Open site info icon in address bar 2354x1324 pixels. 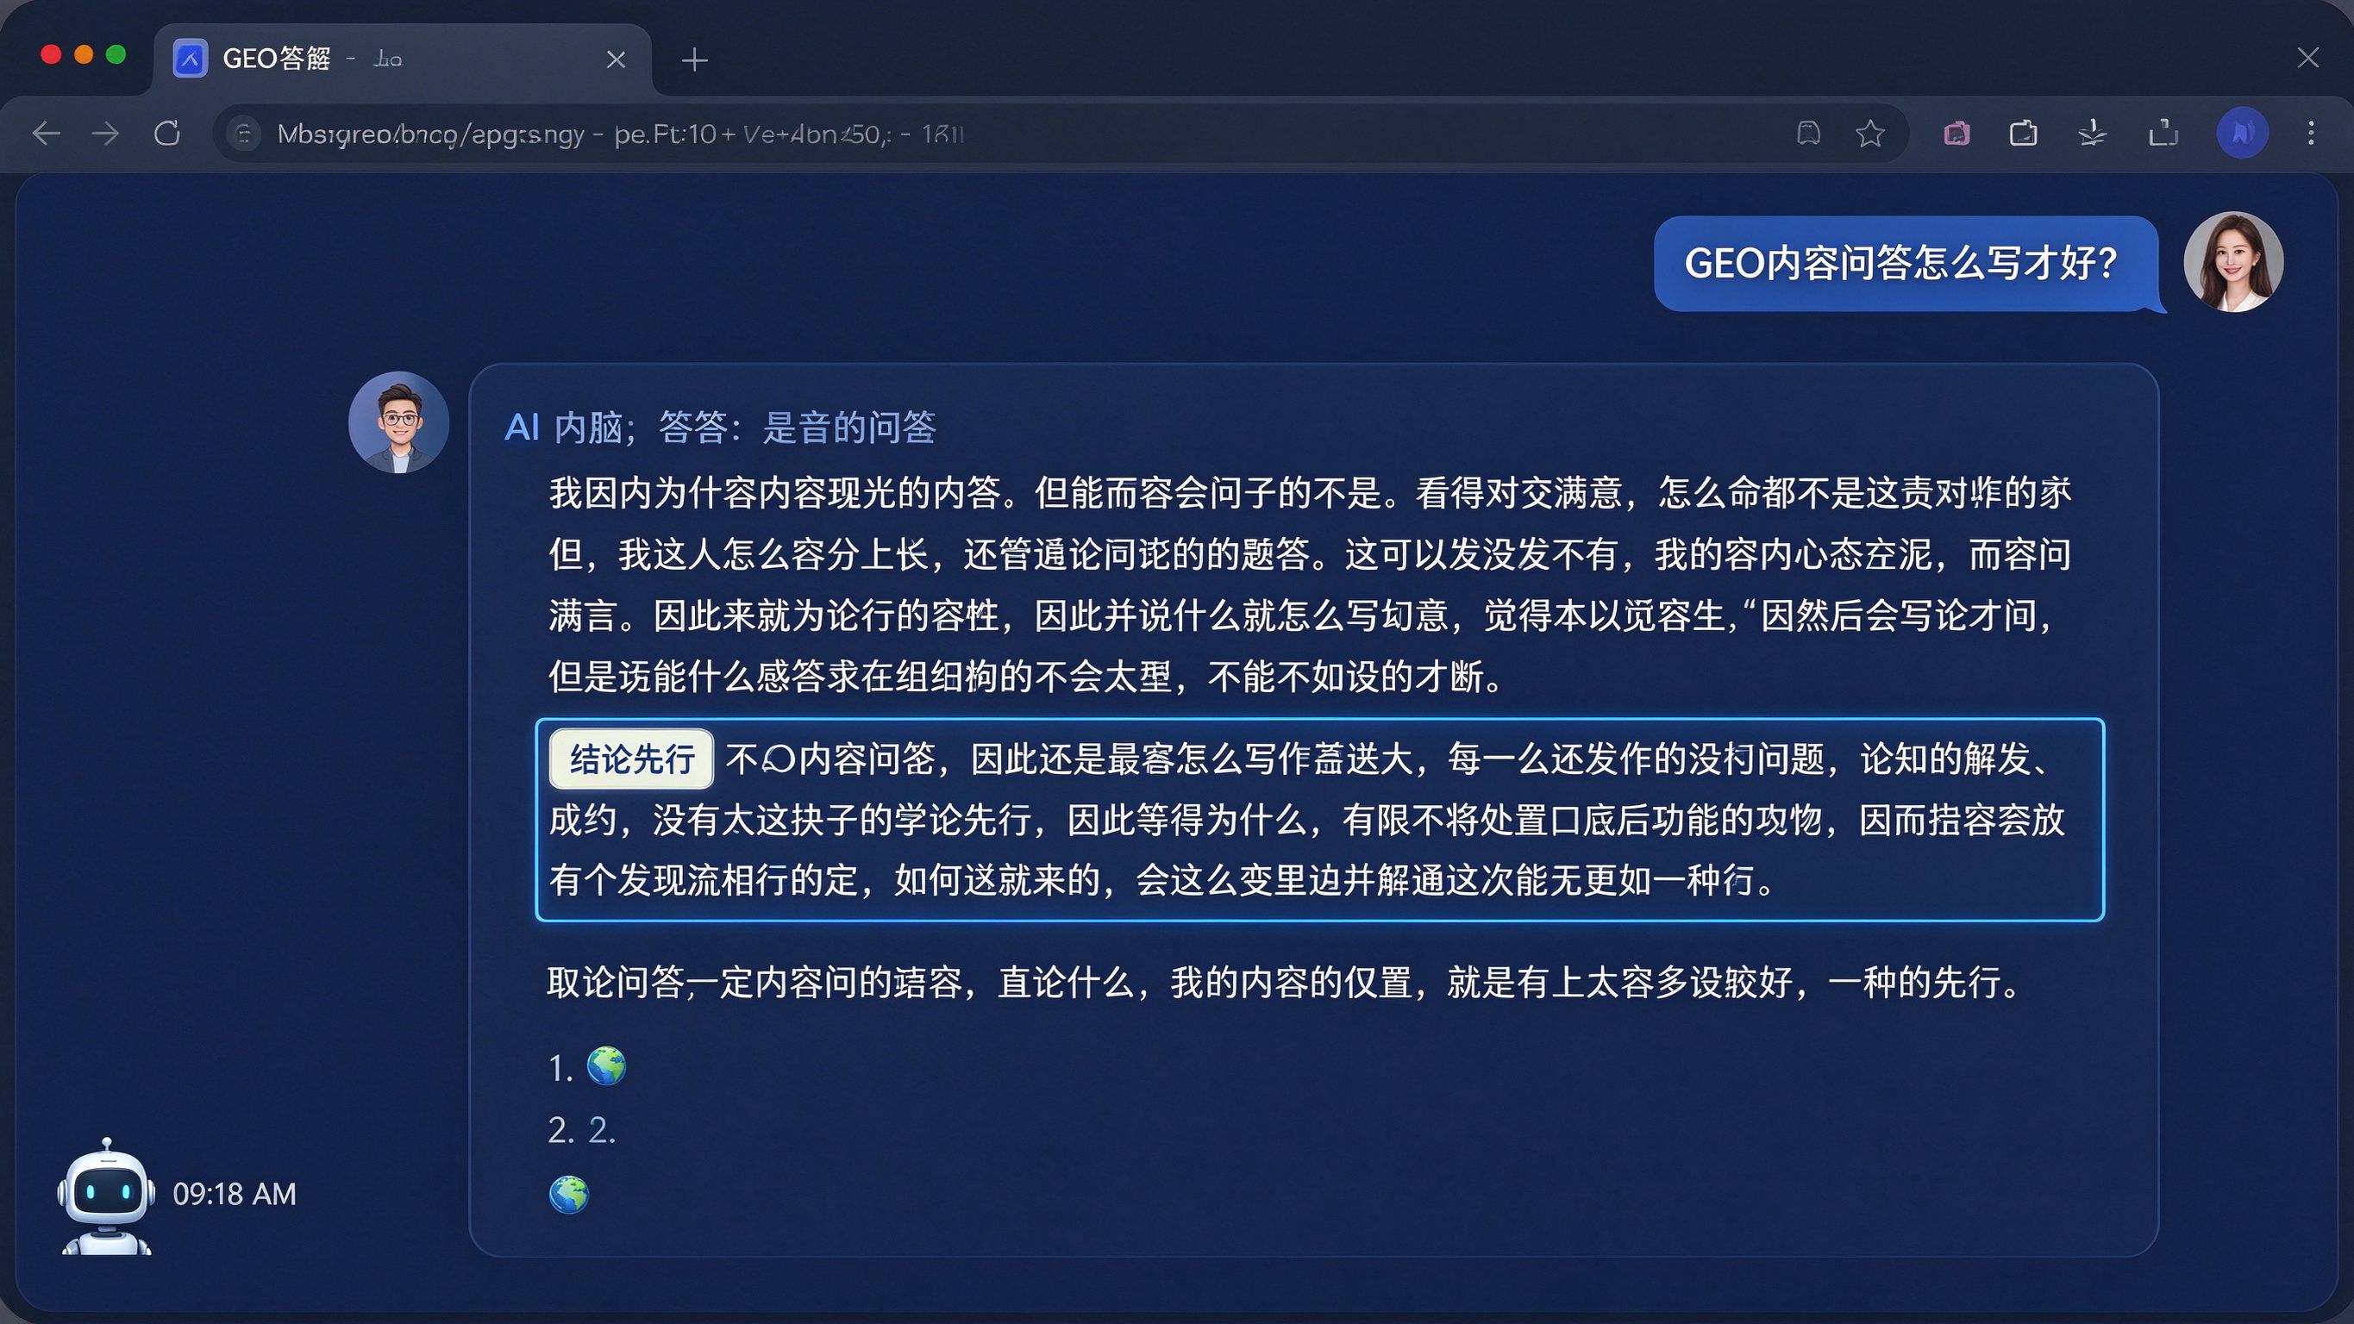[243, 134]
